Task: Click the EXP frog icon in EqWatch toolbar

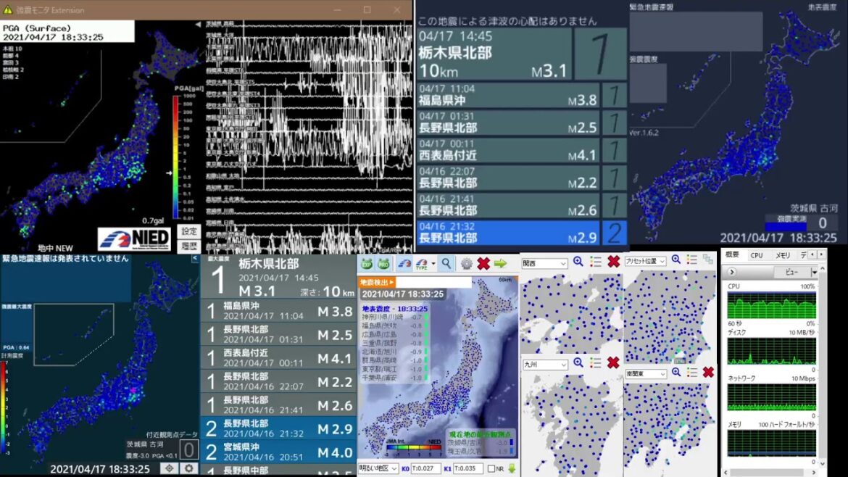Action: (x=367, y=263)
